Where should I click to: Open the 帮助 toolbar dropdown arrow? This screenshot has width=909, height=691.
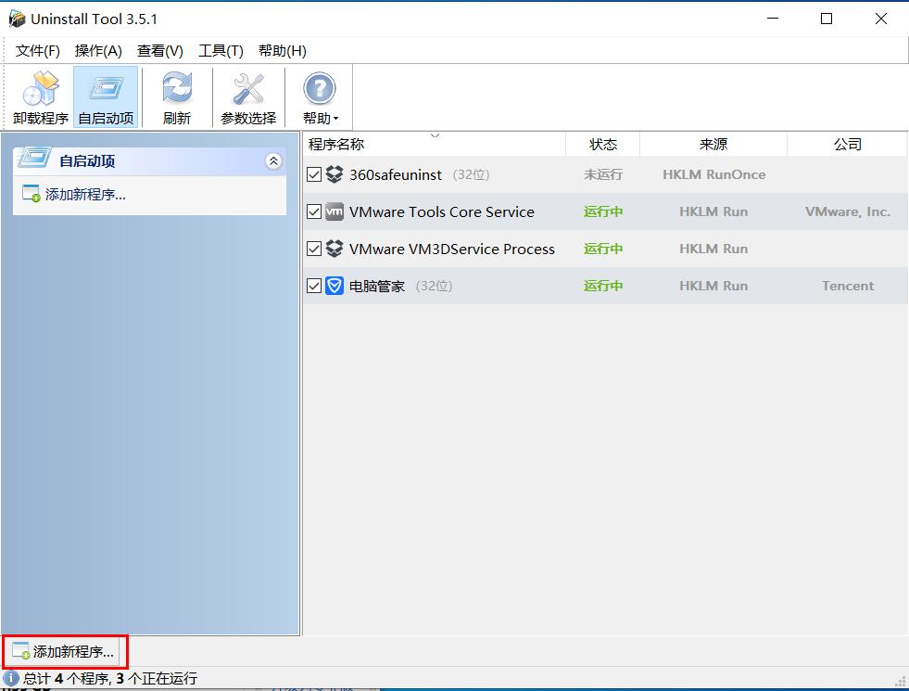coord(335,119)
